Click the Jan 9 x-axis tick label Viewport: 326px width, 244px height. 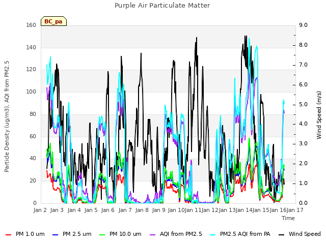coord(159,210)
